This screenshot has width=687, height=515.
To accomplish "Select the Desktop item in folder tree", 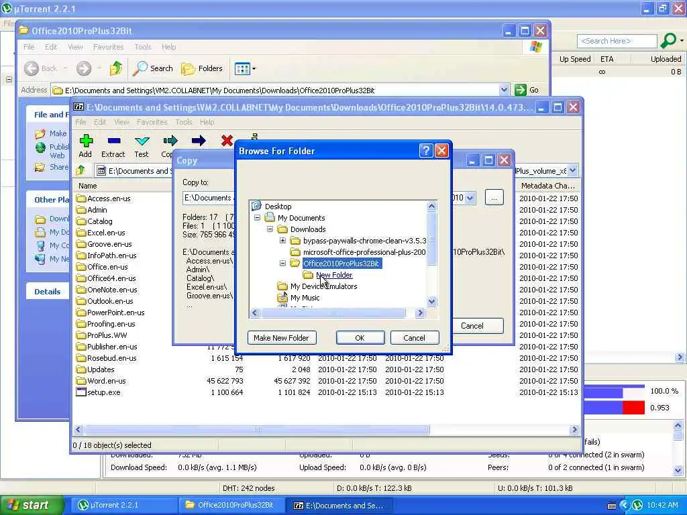I will coord(278,207).
